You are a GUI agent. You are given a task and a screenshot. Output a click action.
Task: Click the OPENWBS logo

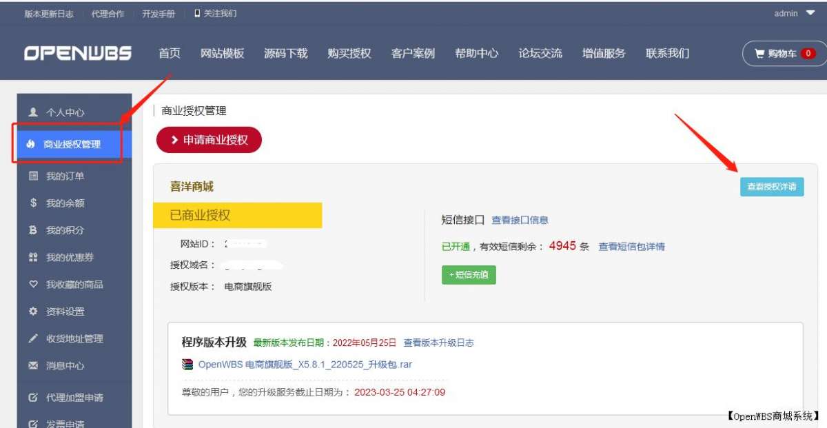(76, 52)
